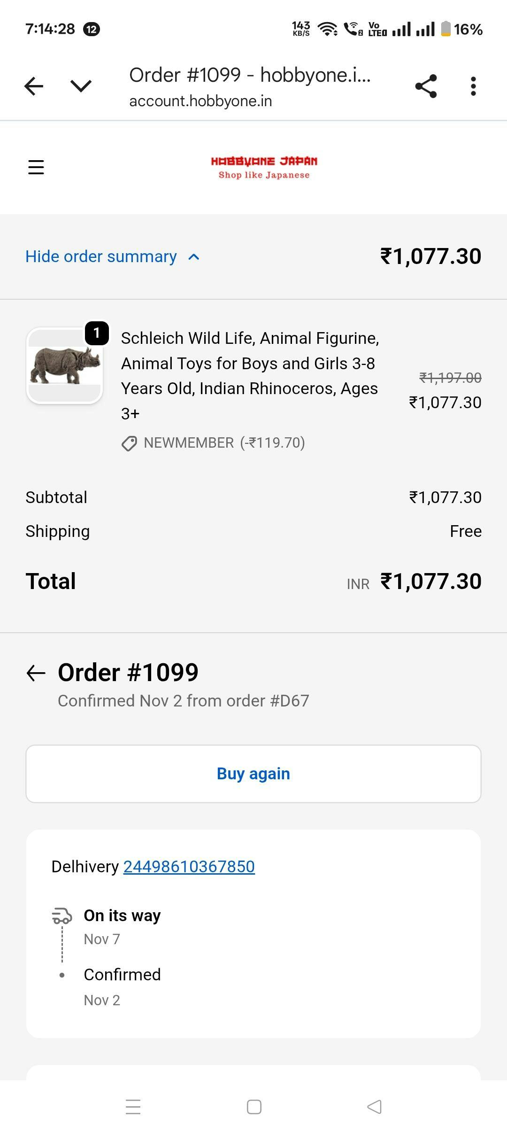Open Delhivery tracking number 24498610367850
507x1133 pixels.
[189, 867]
